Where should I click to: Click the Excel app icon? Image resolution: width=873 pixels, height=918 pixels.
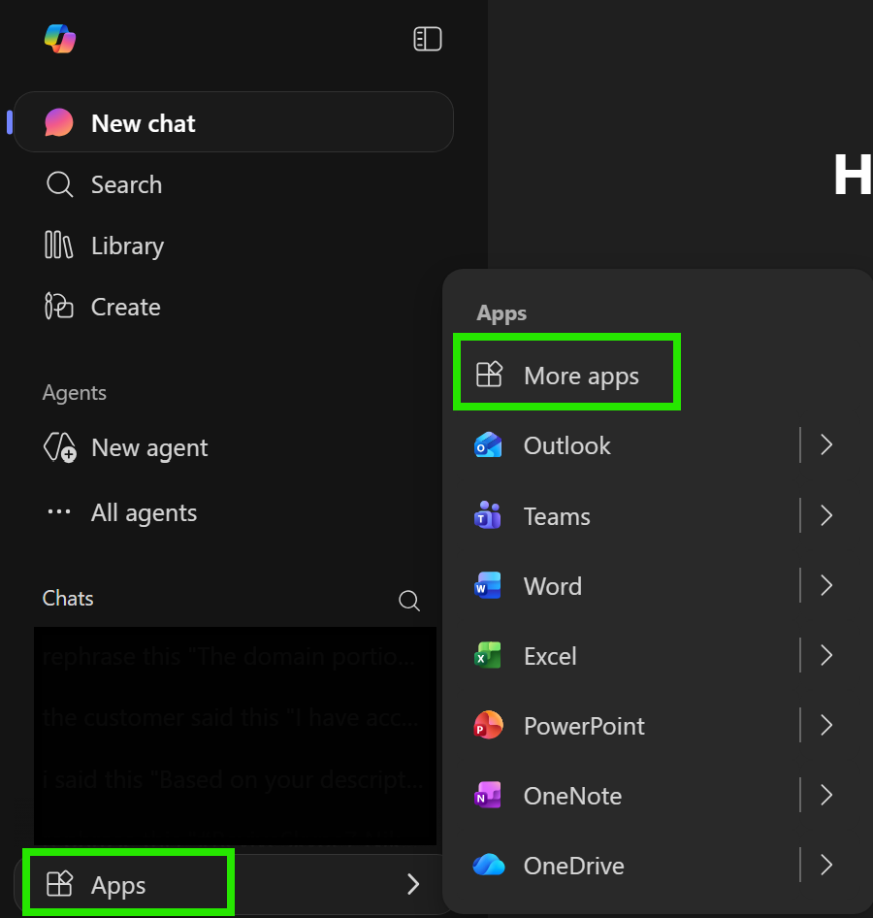[x=488, y=655]
